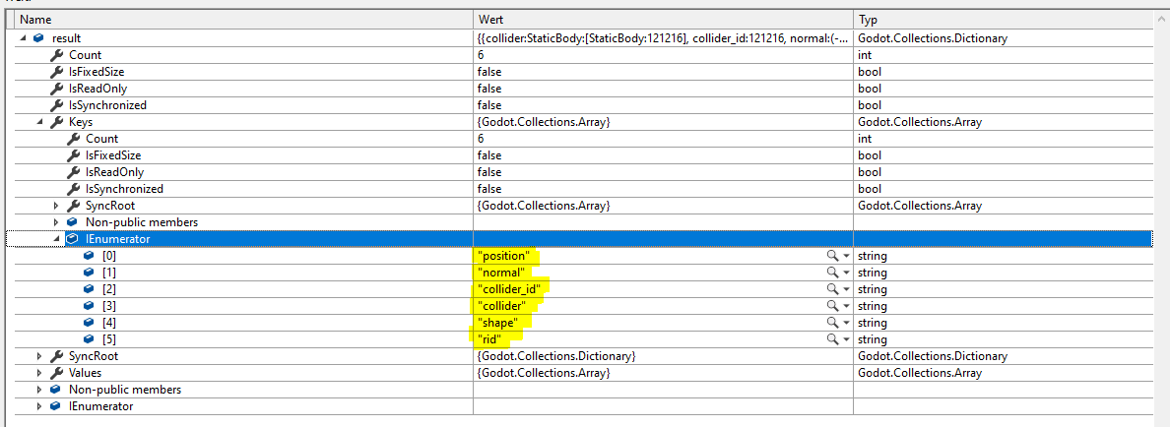This screenshot has width=1170, height=427.
Task: Click the wrench icon beside IsReadOnly under result
Action: 56,88
